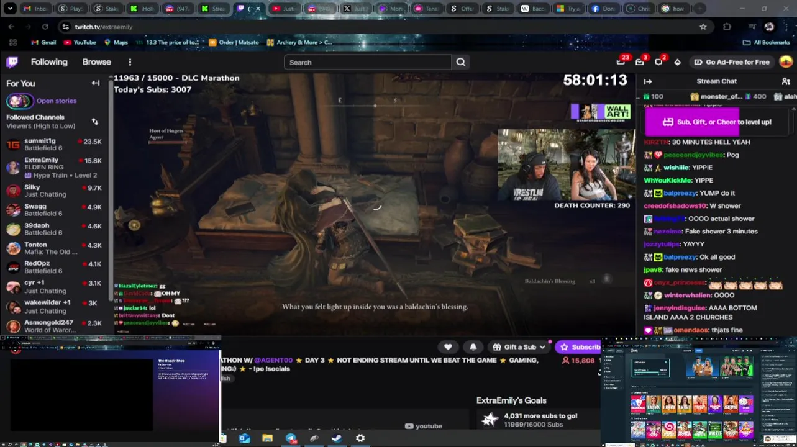This screenshot has height=447, width=797.
Task: Click Go Ad-Free for Free
Action: [731, 62]
